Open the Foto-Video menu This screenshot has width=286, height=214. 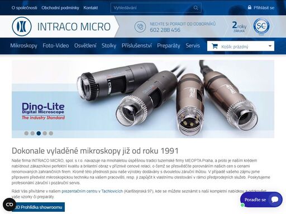(x=56, y=46)
